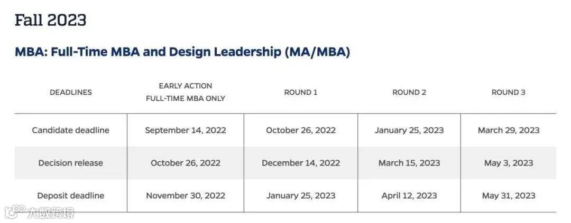Image resolution: width=571 pixels, height=223 pixels.
Task: Click the December 14, 2022 decision date
Action: pyautogui.click(x=301, y=163)
